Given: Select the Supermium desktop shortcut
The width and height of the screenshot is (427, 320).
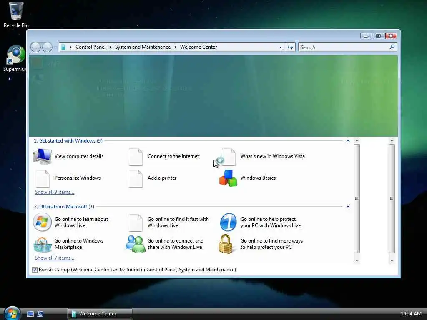Looking at the screenshot, I should pos(15,58).
